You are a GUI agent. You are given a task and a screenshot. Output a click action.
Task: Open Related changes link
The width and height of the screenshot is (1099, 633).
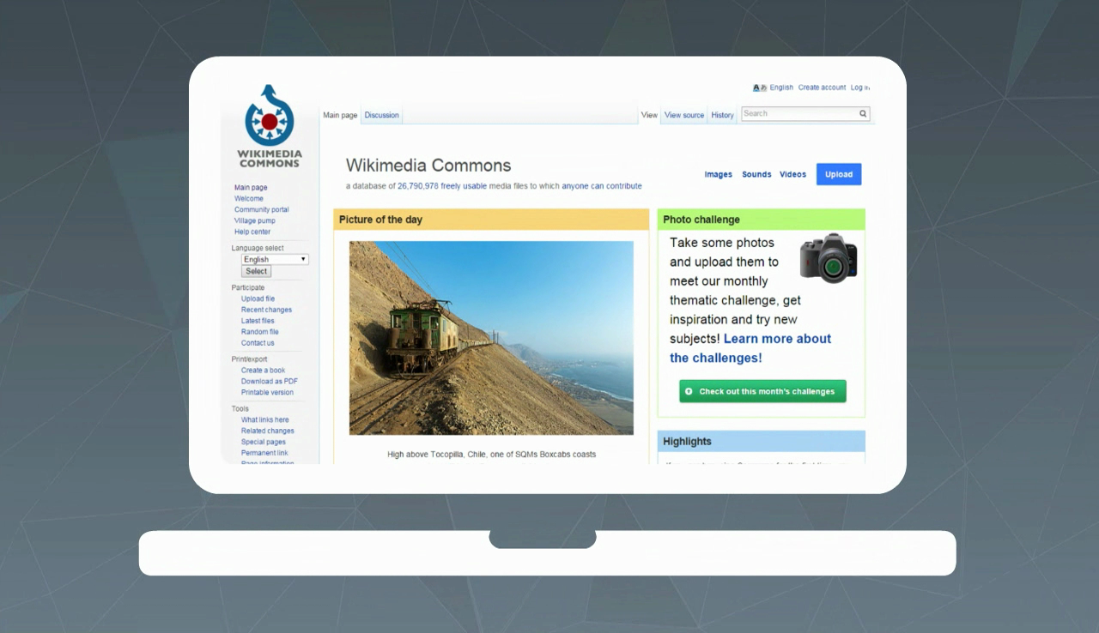click(x=268, y=431)
